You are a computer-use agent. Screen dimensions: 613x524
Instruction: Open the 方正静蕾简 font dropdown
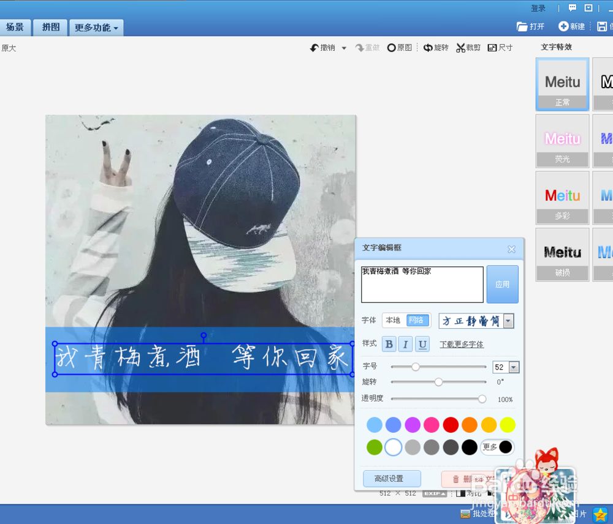tap(509, 320)
